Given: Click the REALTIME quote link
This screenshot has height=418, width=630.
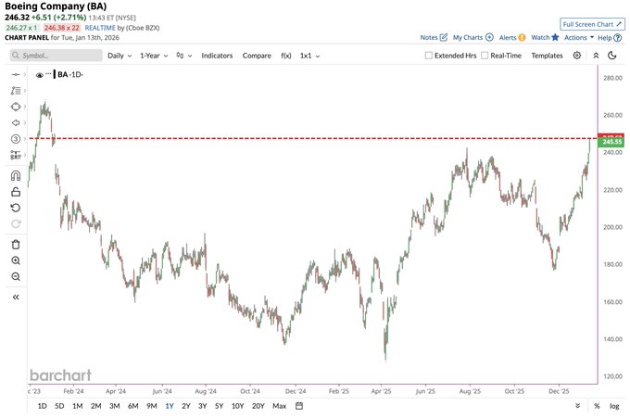Looking at the screenshot, I should 100,28.
